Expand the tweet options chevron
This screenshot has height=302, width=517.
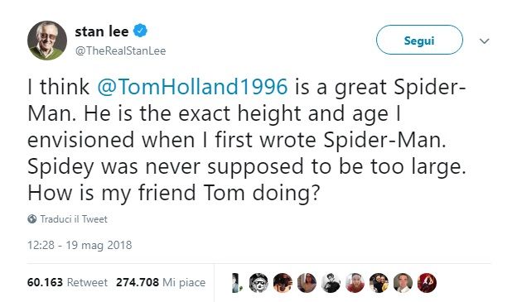[x=484, y=41]
